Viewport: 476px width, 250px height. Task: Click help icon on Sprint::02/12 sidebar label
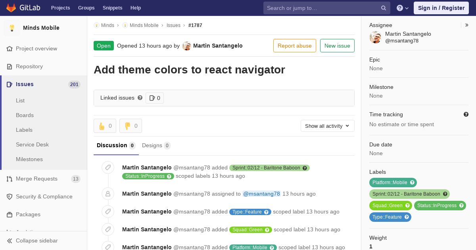(x=445, y=194)
